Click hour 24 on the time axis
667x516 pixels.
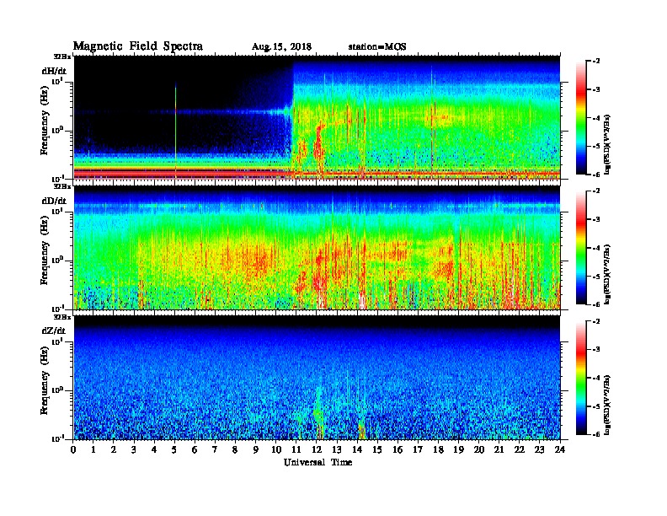560,450
